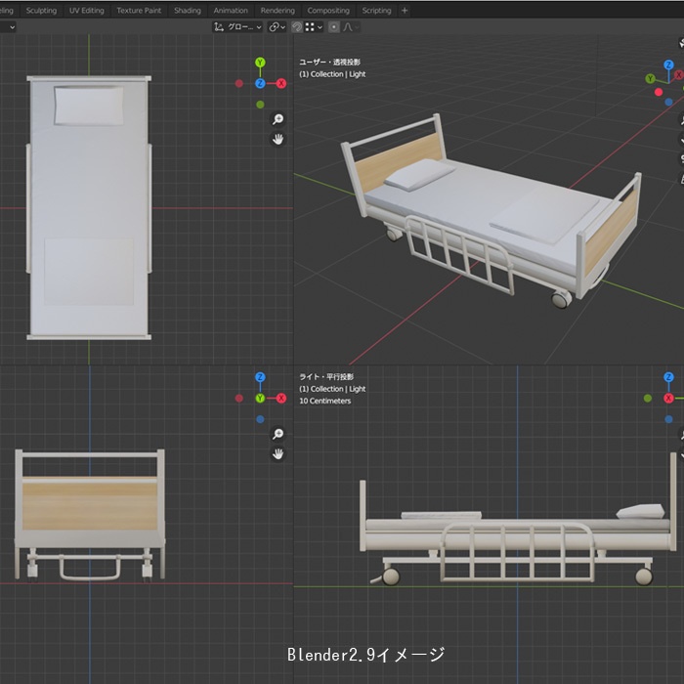Click blue Z axis on bottom-left viewport gizmo
This screenshot has width=684, height=684.
pos(260,377)
